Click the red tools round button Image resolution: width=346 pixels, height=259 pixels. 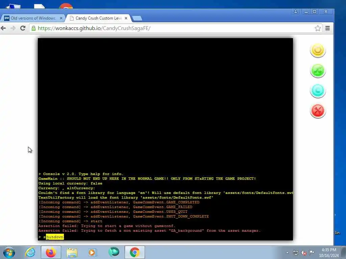click(318, 111)
